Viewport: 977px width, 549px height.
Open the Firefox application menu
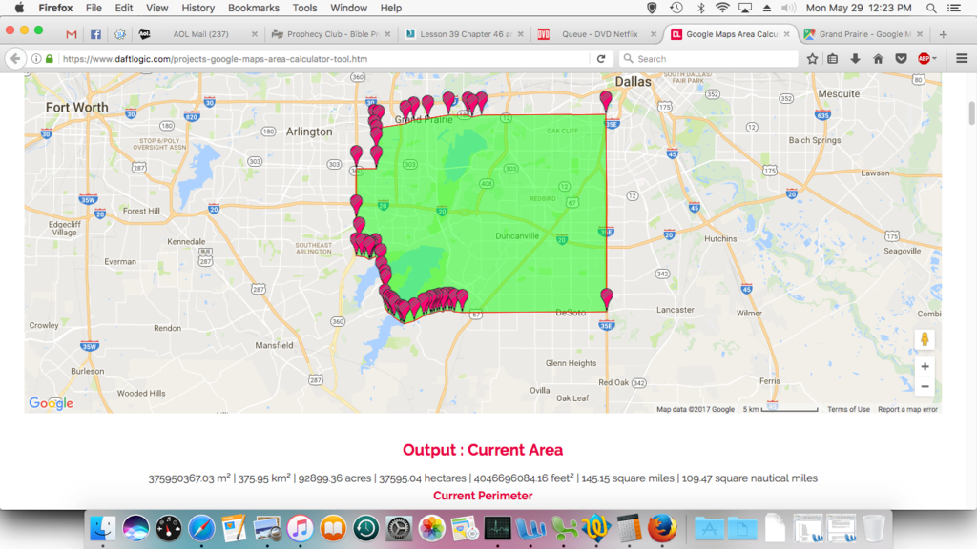point(55,8)
